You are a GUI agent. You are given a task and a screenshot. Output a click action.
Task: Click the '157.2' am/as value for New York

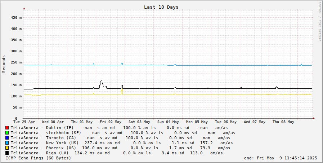[x=206, y=143]
